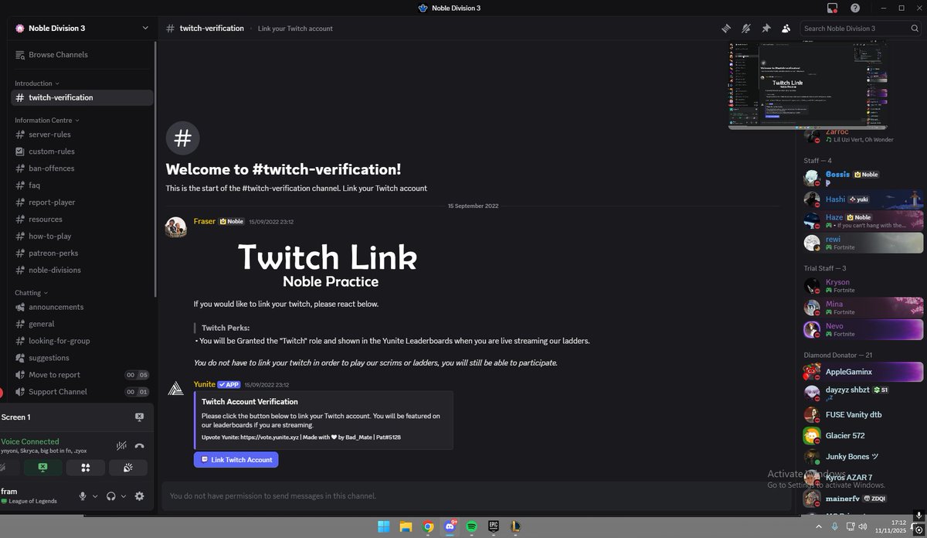
Task: Open Epic Games Launcher on the taskbar
Action: point(494,526)
